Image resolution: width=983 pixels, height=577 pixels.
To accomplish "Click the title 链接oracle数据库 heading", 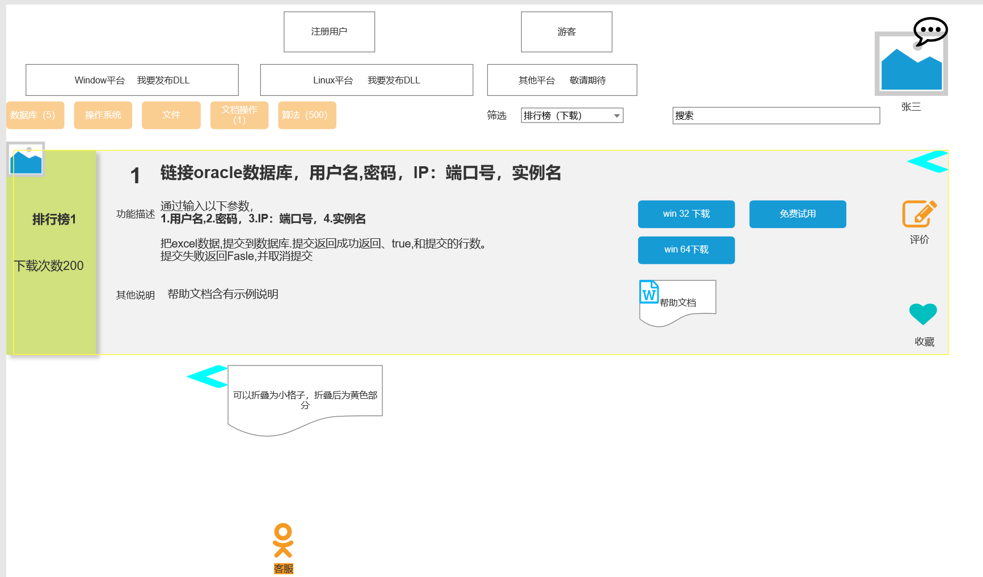I will (361, 172).
